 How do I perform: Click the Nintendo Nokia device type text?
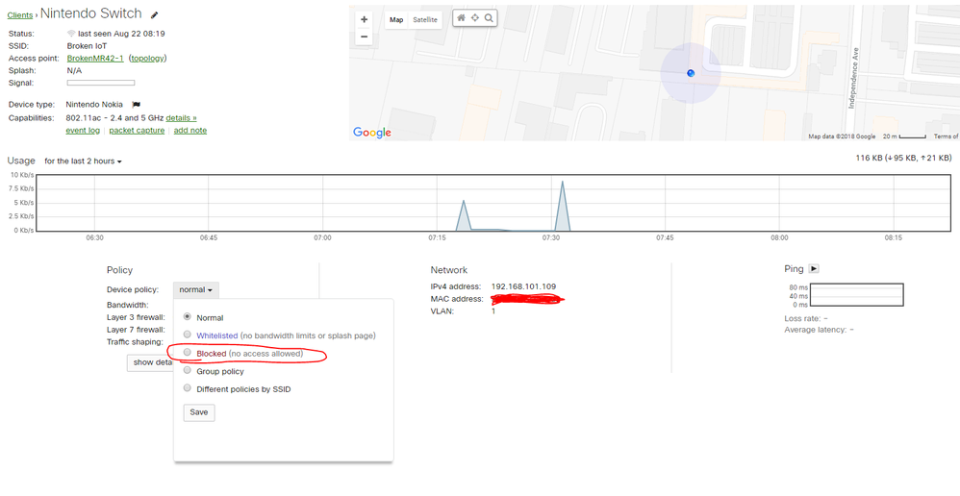(x=94, y=105)
